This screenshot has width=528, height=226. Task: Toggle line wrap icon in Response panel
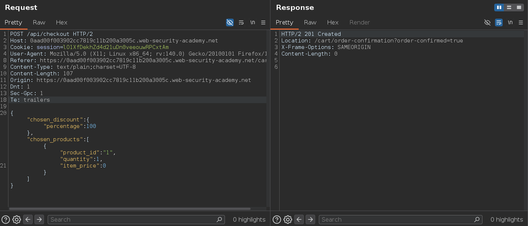pos(499,22)
